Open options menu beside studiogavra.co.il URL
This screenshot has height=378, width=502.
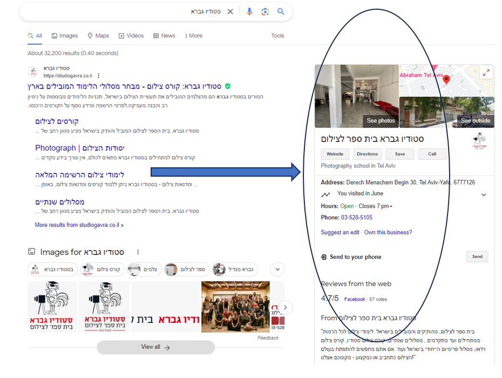[99, 76]
